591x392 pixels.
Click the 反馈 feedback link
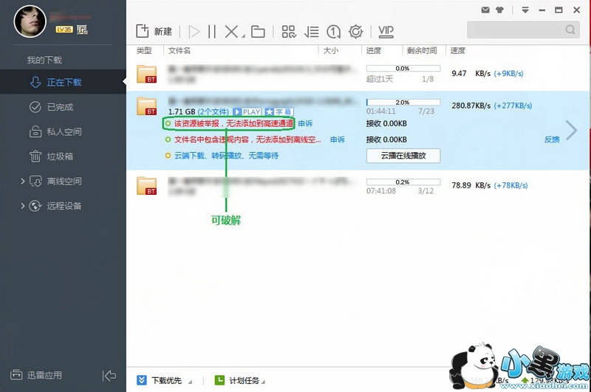coord(552,140)
